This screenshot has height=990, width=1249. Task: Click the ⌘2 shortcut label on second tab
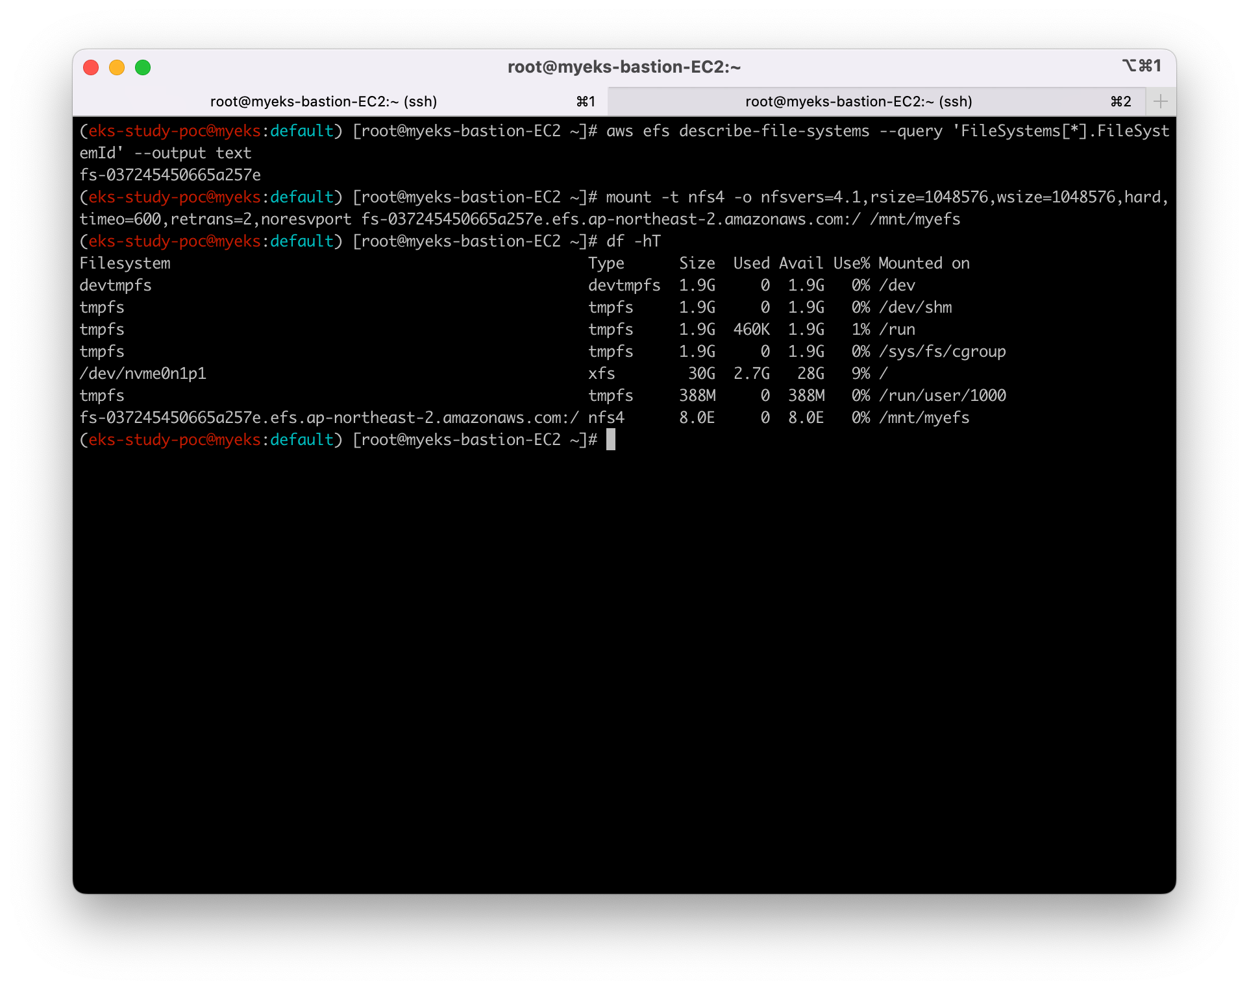[1120, 101]
